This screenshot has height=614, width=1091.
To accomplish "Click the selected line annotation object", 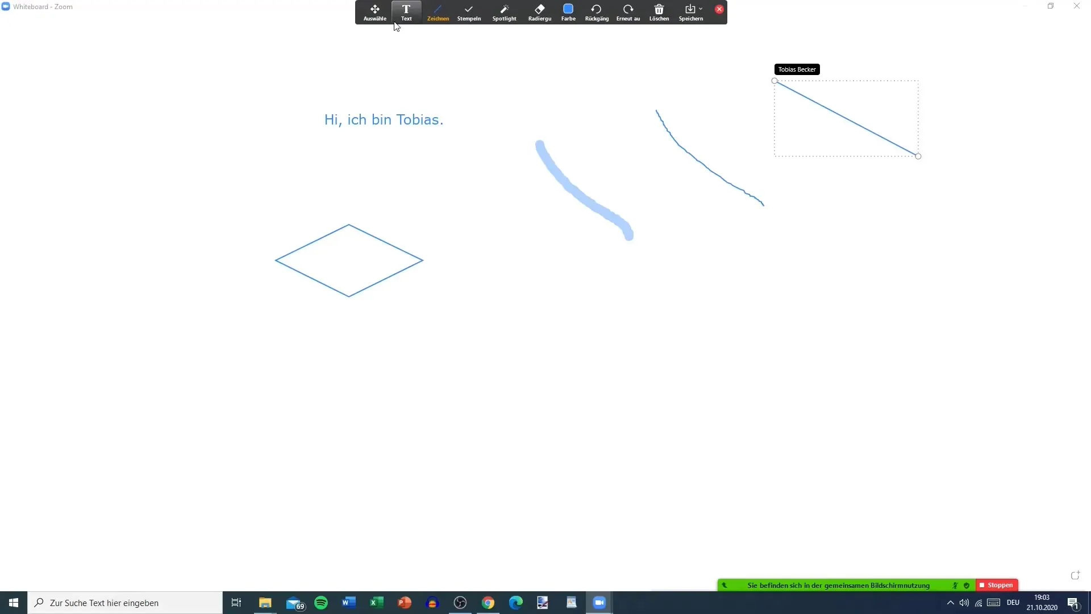I will click(x=846, y=118).
